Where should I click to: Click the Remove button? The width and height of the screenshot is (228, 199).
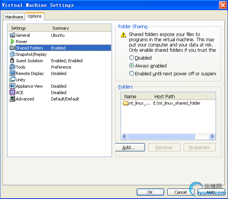pyautogui.click(x=164, y=147)
